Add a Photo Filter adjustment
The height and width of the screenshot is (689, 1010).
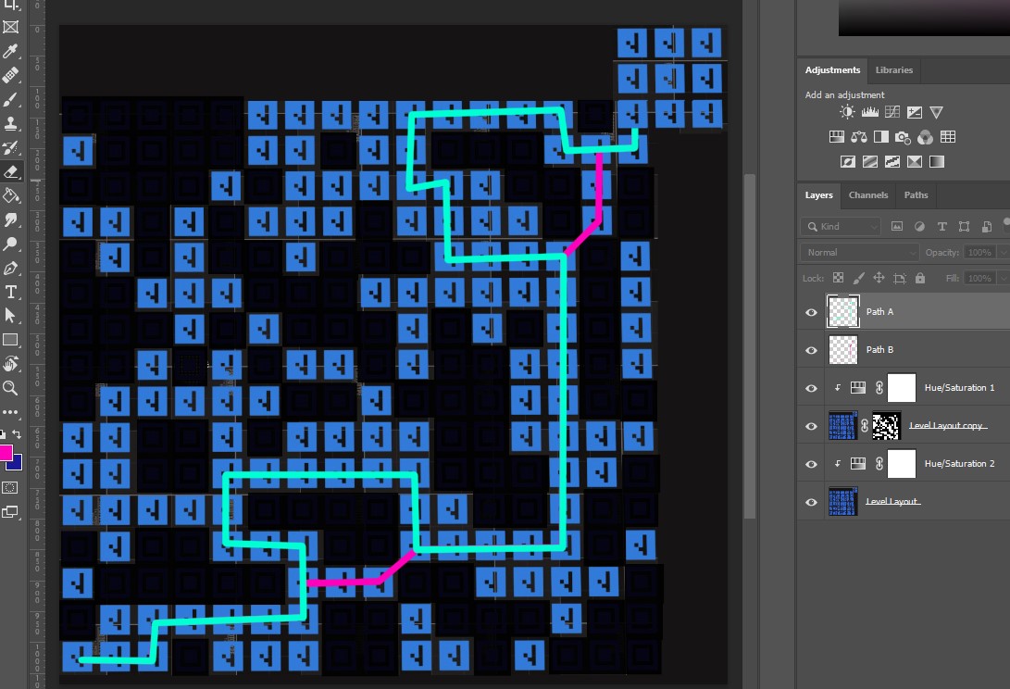(x=903, y=137)
